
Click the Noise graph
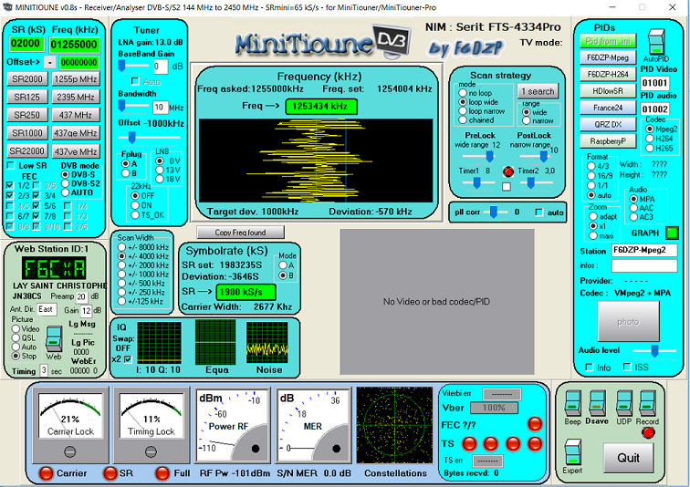(267, 342)
